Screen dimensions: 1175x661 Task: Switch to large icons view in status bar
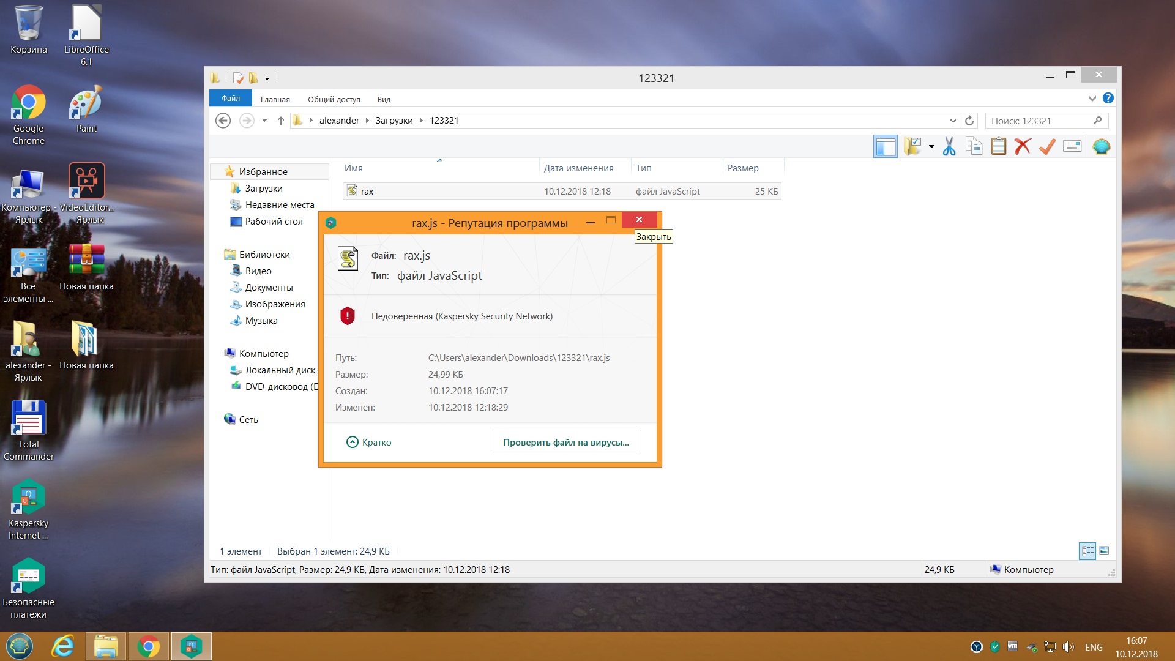pyautogui.click(x=1105, y=551)
